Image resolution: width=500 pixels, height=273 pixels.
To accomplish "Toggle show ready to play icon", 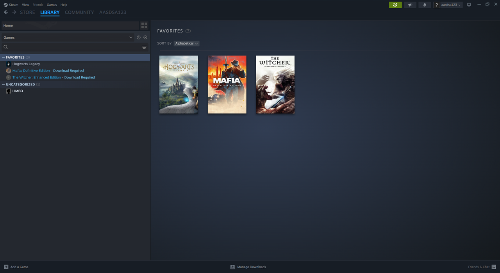I will (x=145, y=37).
